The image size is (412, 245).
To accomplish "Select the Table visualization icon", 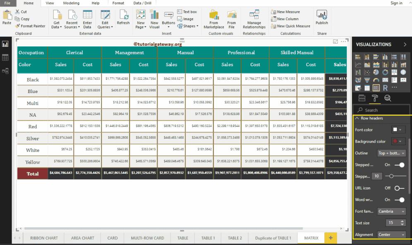I will point(367,88).
